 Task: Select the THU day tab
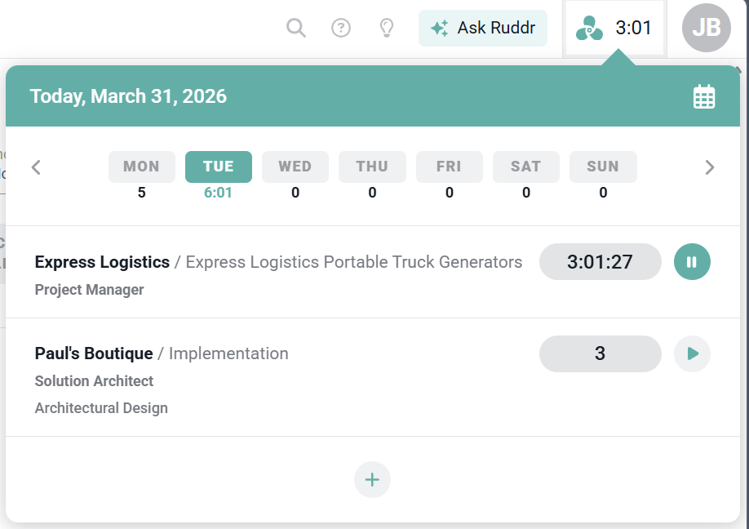click(x=372, y=167)
